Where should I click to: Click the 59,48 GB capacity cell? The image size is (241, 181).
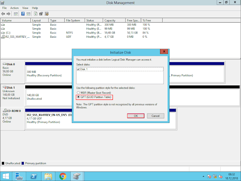110,33
